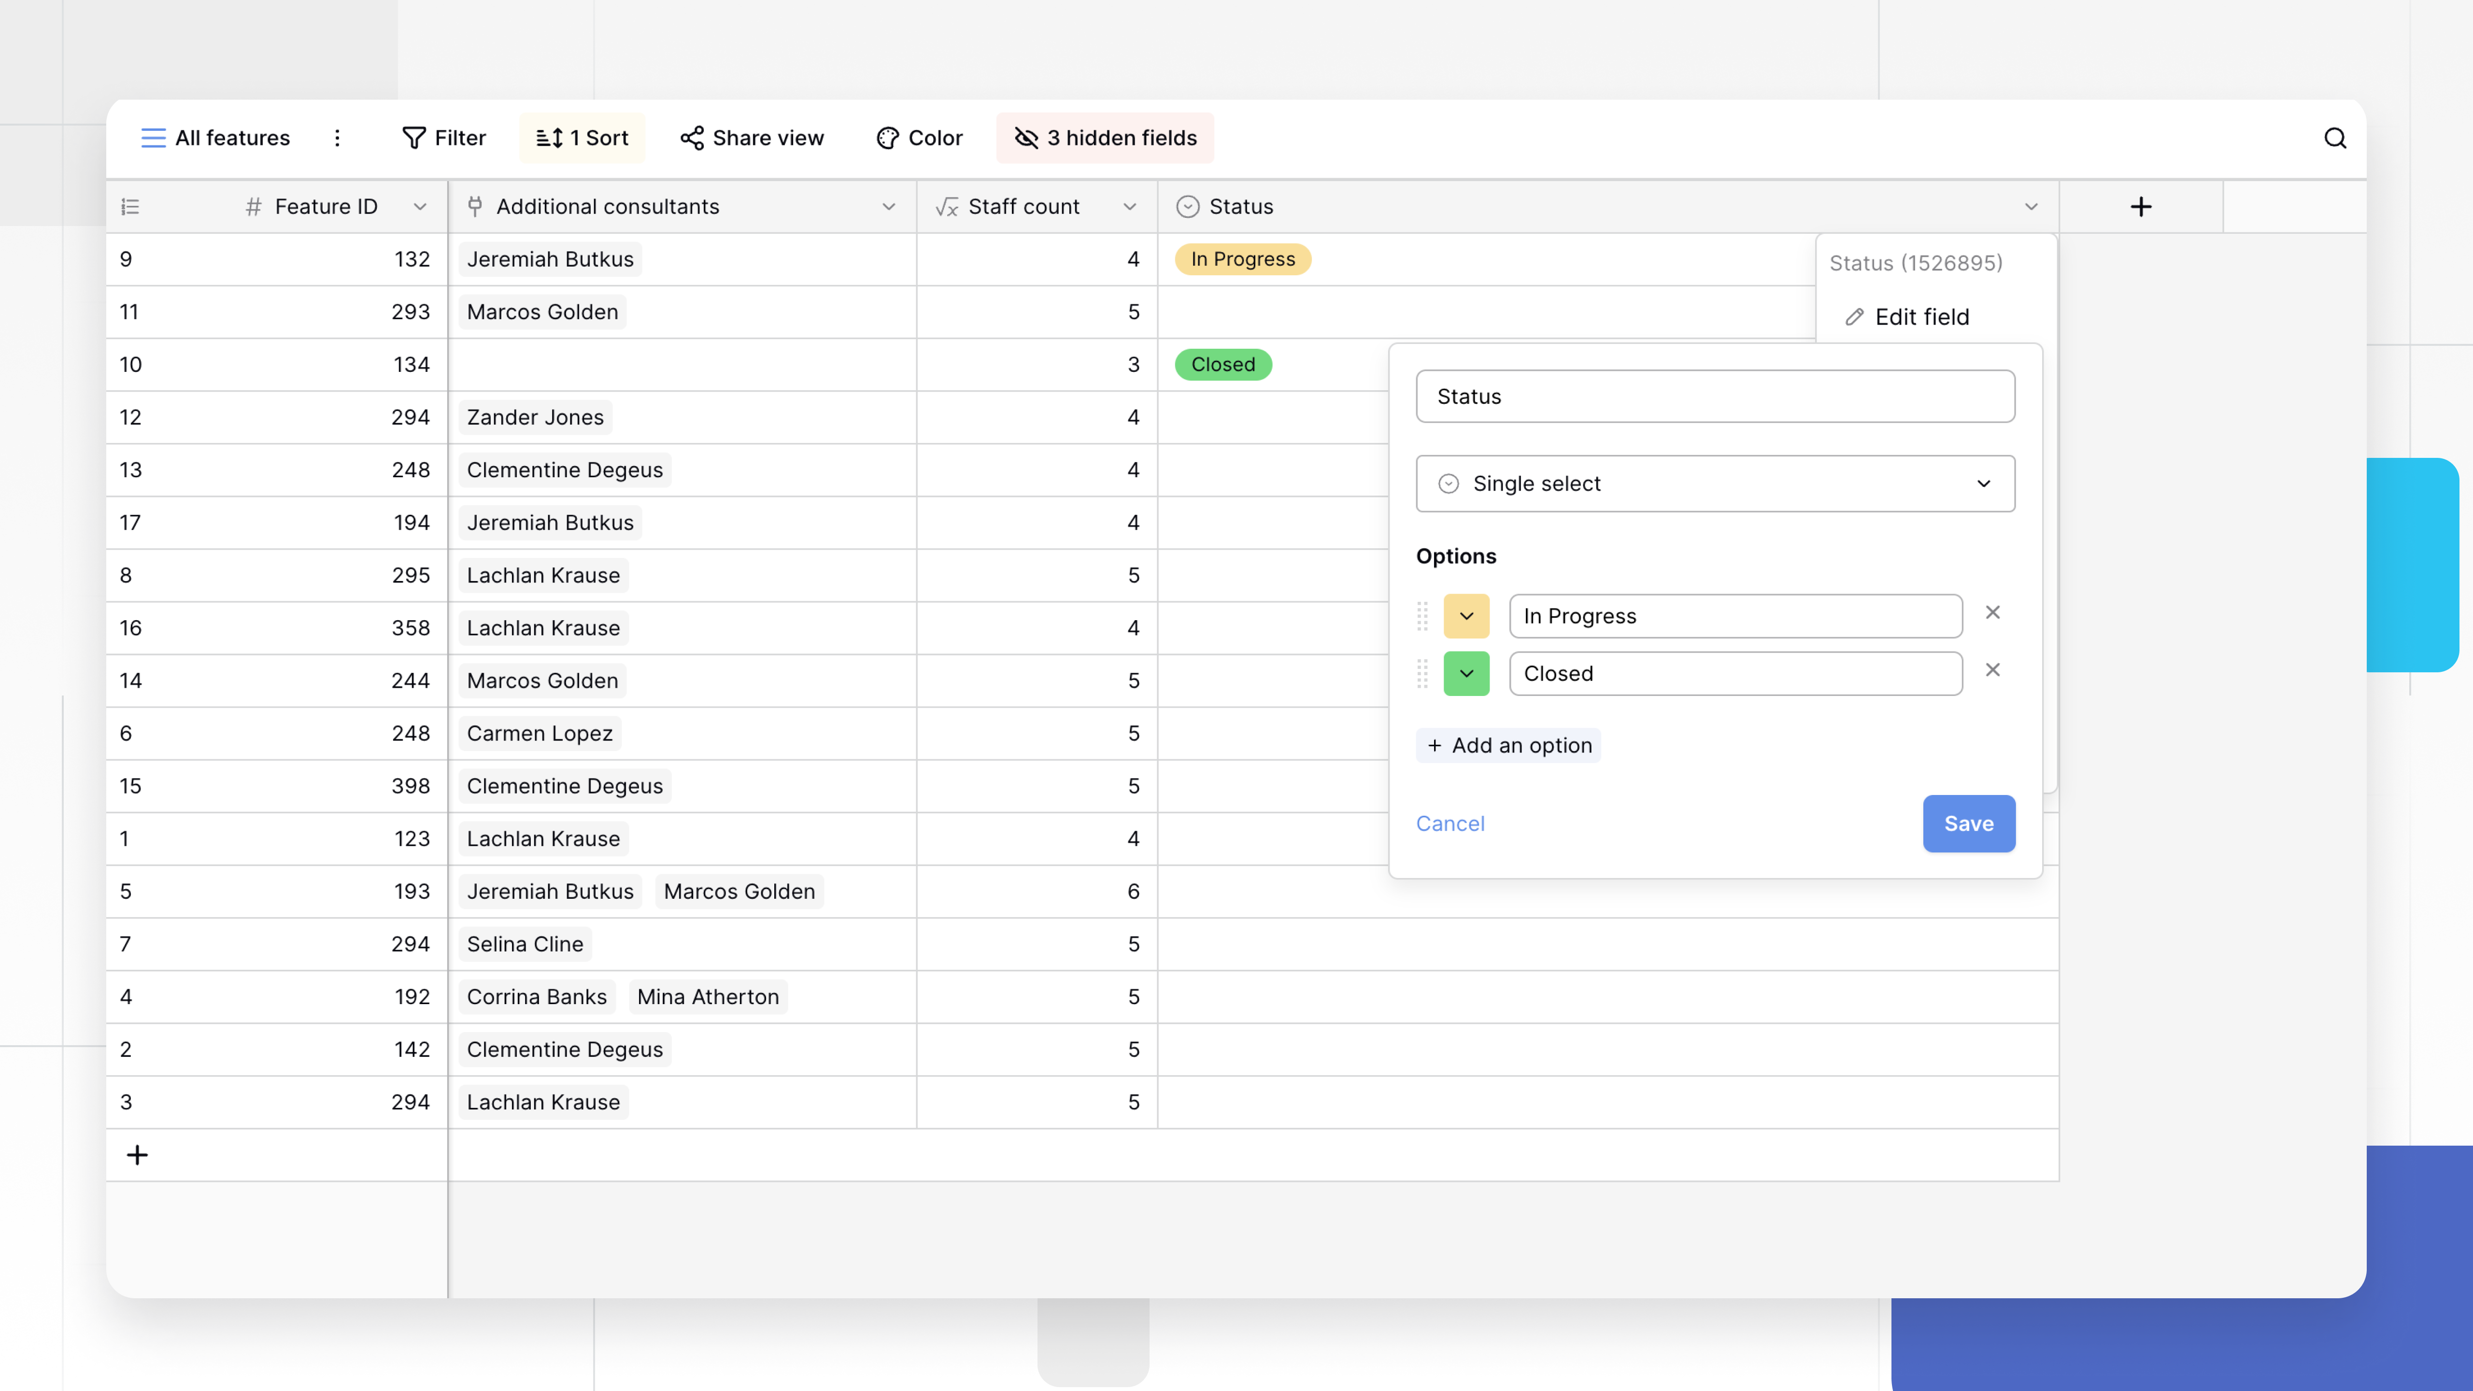Click the row numbering icon in header
Screen dimensions: 2473x1391
(x=130, y=206)
